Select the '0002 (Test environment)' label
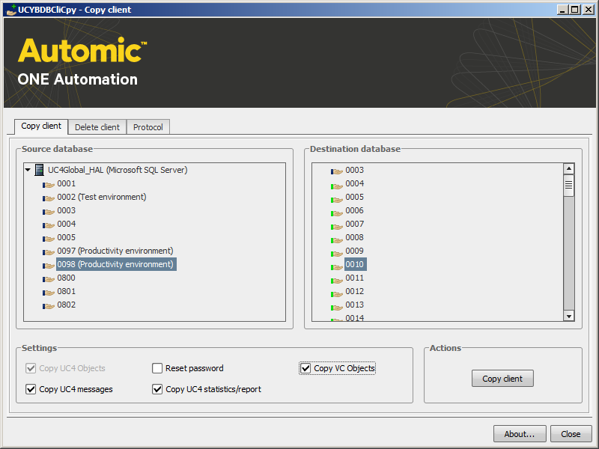The width and height of the screenshot is (599, 449). pos(102,197)
